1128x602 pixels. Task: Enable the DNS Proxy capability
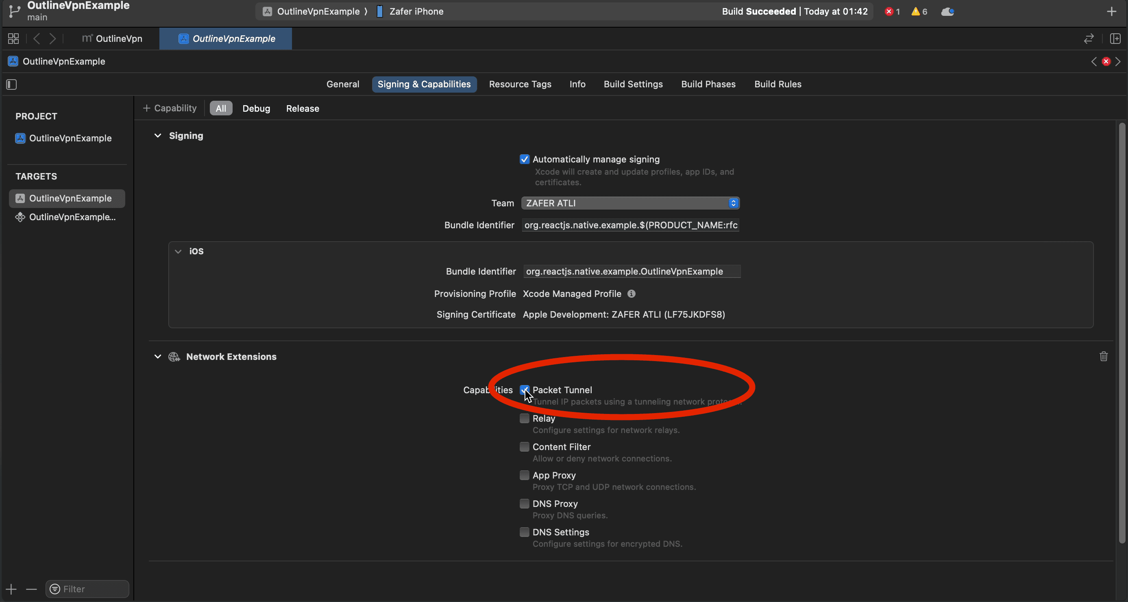524,504
